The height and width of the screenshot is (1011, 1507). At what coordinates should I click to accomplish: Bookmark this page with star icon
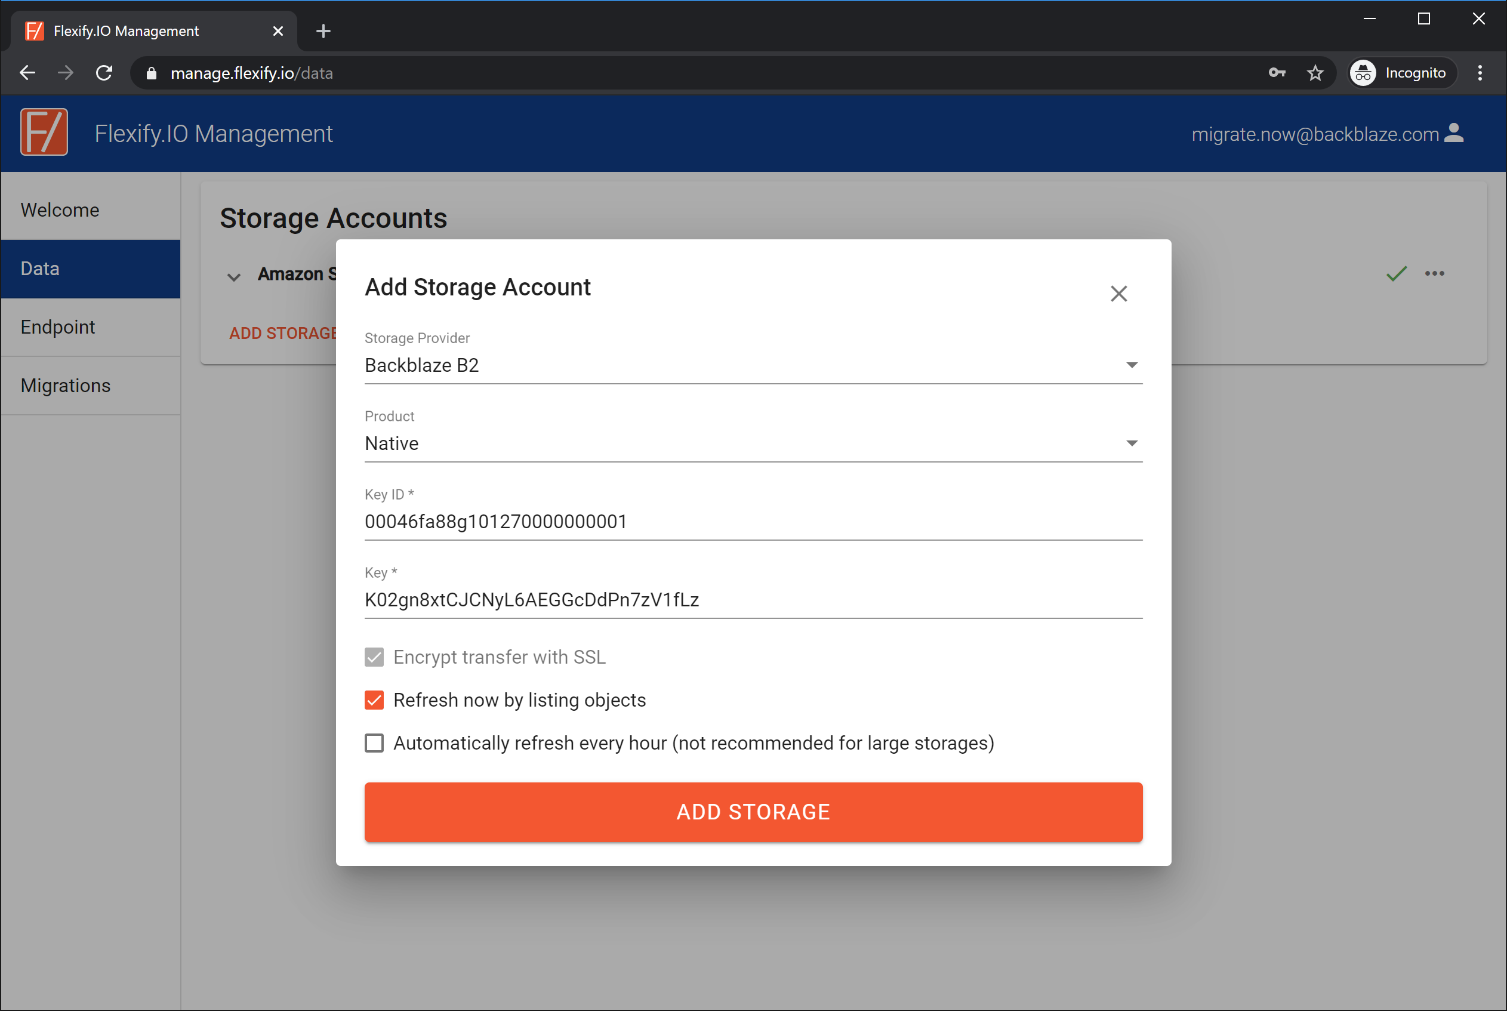(1315, 73)
